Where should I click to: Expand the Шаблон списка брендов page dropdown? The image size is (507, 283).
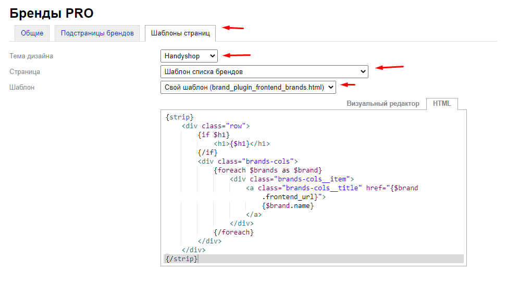(264, 71)
